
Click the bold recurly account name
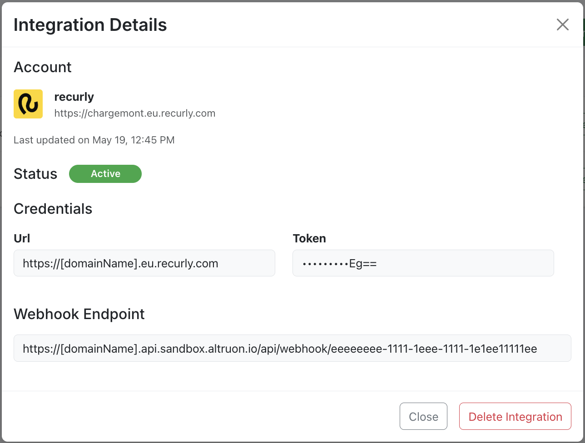[74, 96]
